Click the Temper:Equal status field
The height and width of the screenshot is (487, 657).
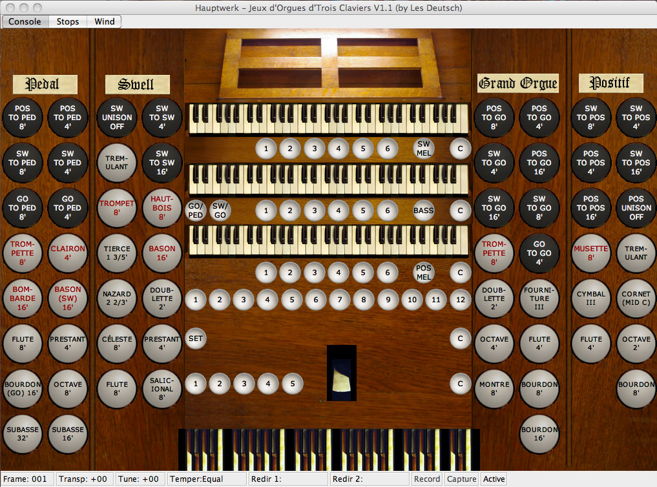[207, 479]
